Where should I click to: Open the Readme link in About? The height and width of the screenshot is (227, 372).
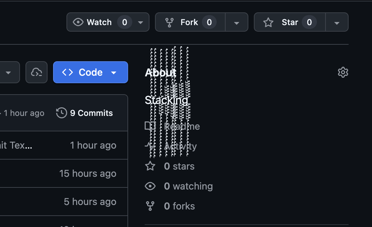coord(182,127)
